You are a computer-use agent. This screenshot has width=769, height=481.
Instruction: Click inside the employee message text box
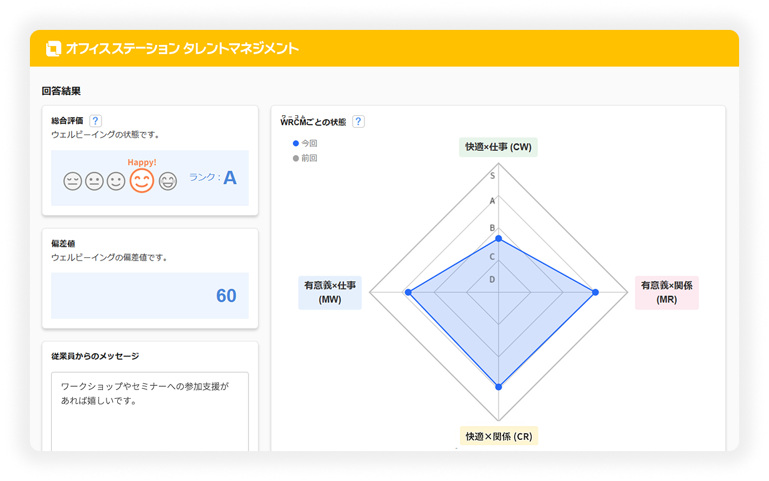pyautogui.click(x=150, y=411)
